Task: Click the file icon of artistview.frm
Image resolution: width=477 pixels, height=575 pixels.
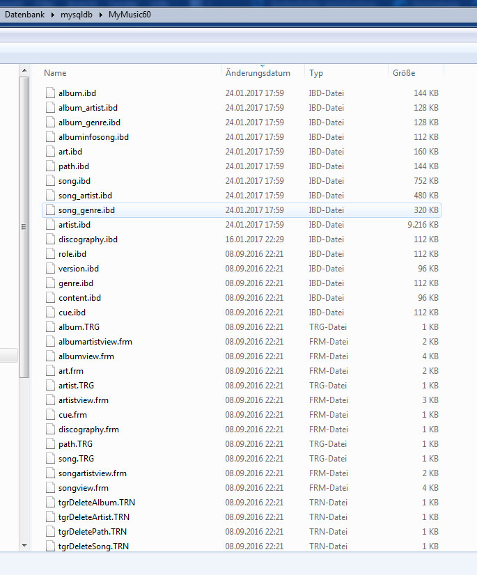Action: click(x=50, y=400)
